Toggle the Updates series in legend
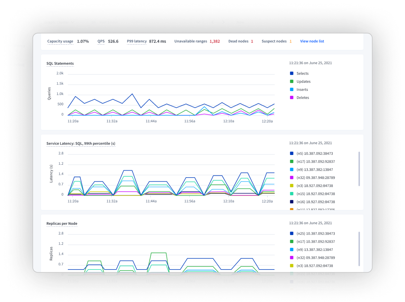This screenshot has width=405, height=302. [x=303, y=82]
